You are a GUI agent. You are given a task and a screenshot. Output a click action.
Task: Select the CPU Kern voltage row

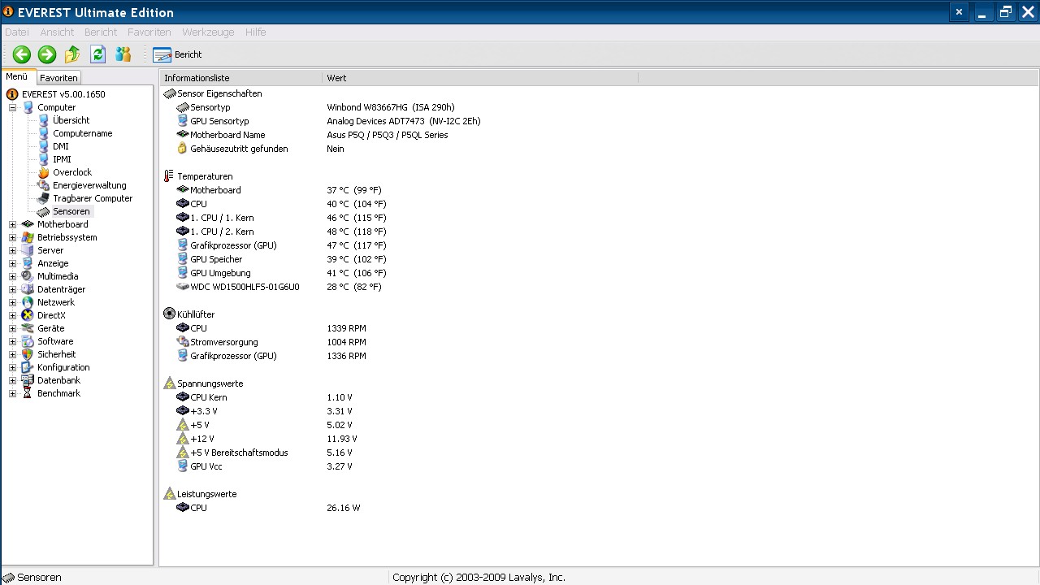(265, 397)
